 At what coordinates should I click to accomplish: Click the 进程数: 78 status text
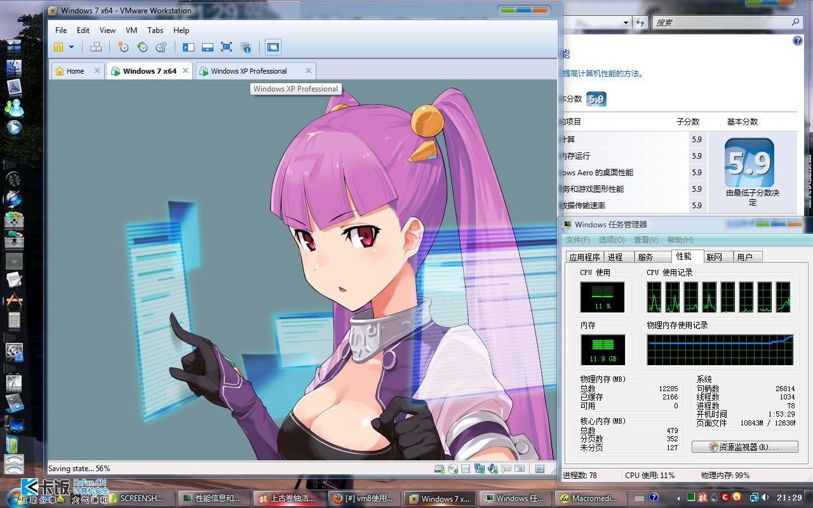point(580,475)
